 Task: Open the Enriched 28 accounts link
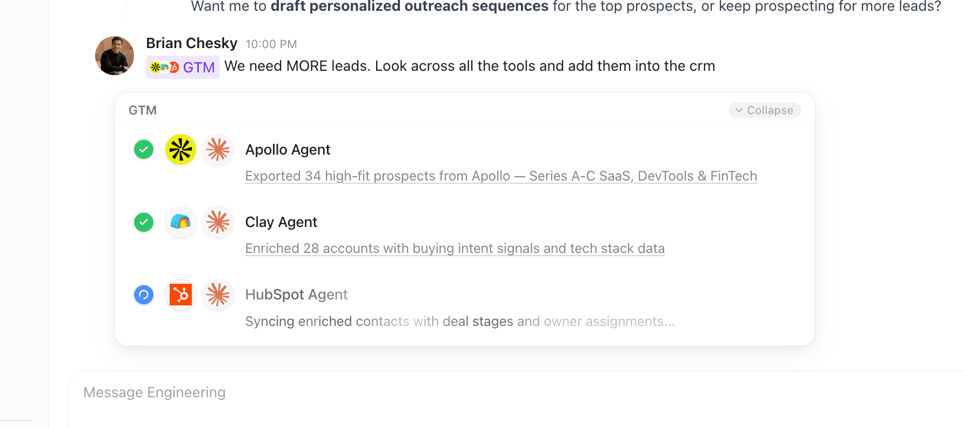point(454,248)
